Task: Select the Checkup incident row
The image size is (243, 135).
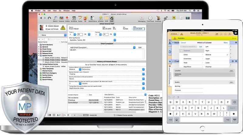Action: pyautogui.click(x=85, y=100)
